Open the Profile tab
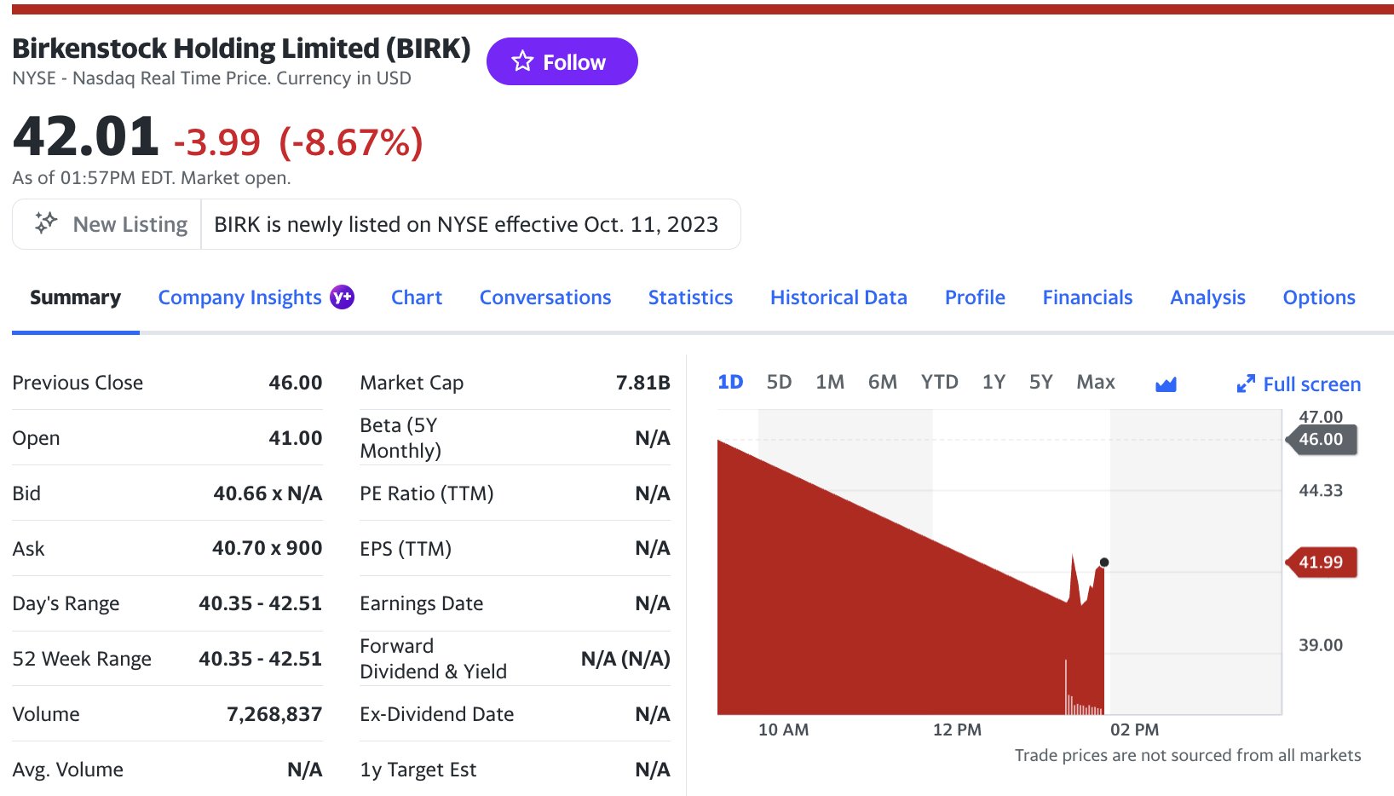The image size is (1394, 796). [975, 297]
